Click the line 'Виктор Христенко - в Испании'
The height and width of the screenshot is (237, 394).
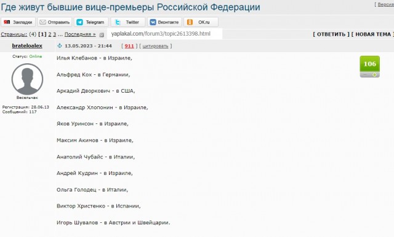point(98,206)
